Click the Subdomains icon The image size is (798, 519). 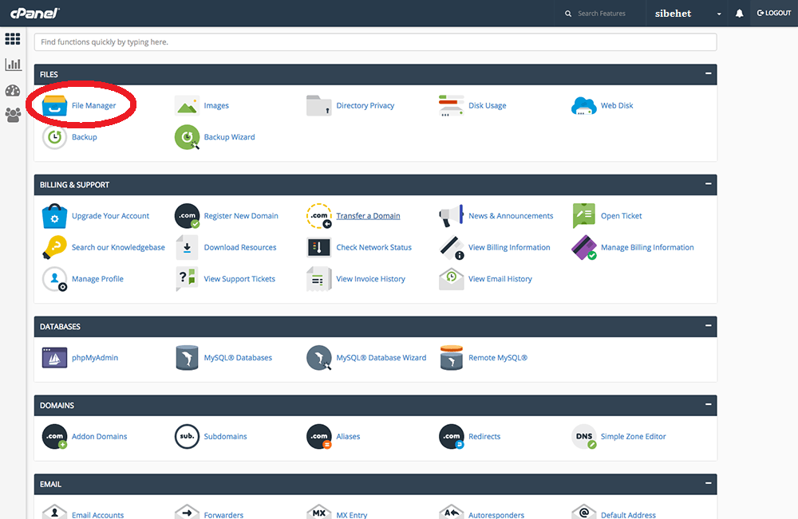[187, 437]
